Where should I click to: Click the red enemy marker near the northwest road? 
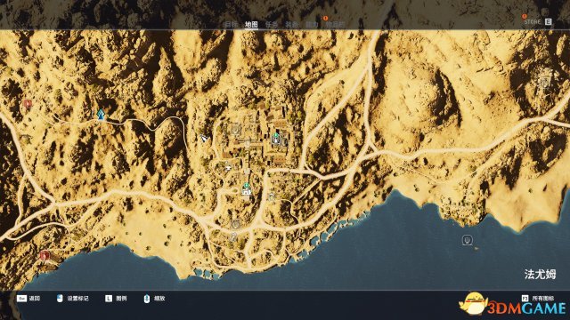click(x=28, y=104)
